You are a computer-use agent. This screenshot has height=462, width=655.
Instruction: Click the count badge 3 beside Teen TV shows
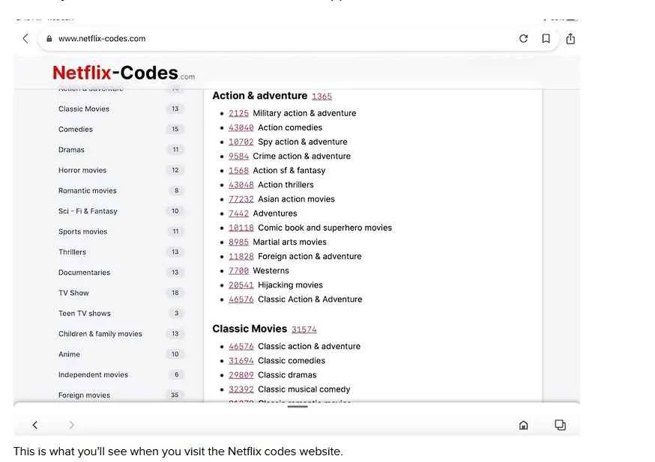(x=176, y=314)
